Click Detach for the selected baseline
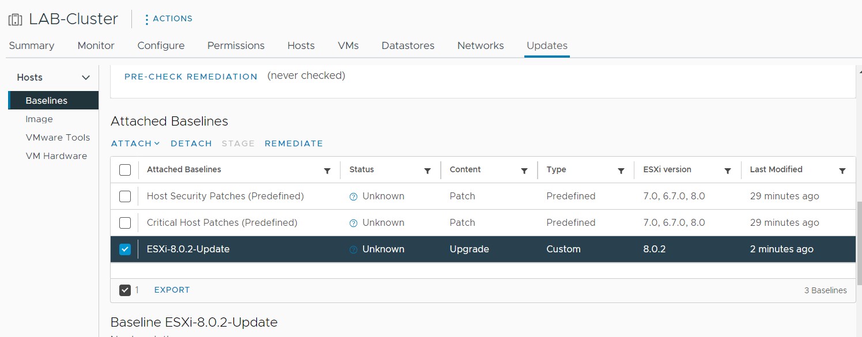The image size is (862, 337). click(x=191, y=143)
